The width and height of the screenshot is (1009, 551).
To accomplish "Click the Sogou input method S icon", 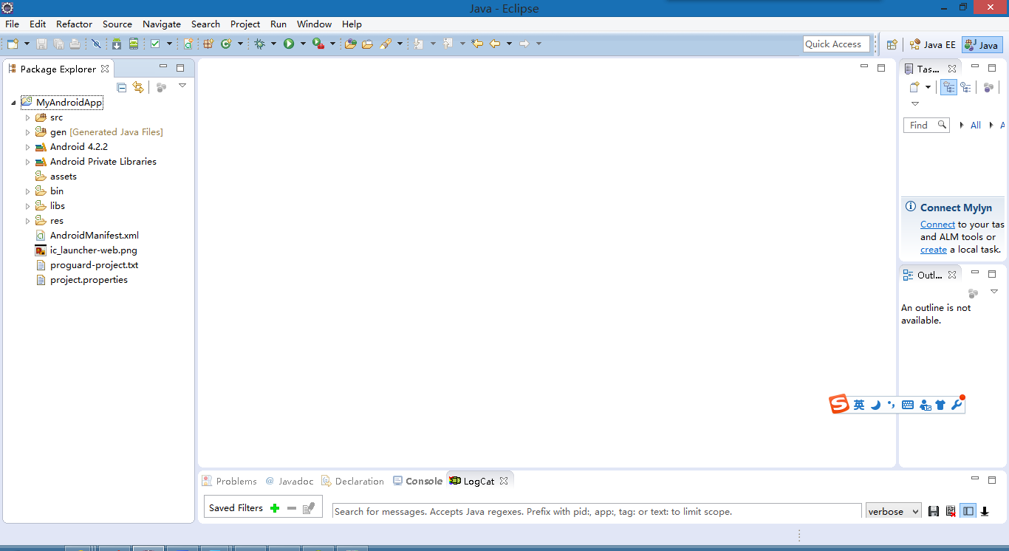I will click(839, 405).
